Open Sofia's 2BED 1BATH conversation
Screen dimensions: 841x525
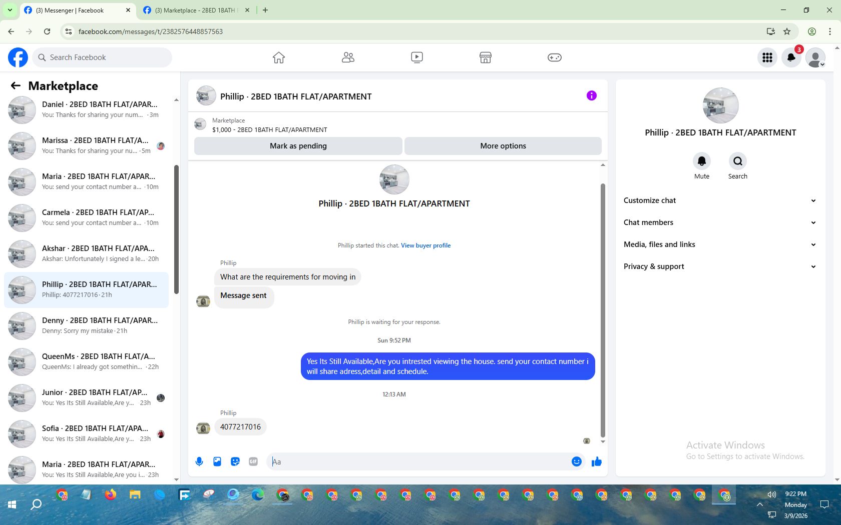[x=86, y=433]
